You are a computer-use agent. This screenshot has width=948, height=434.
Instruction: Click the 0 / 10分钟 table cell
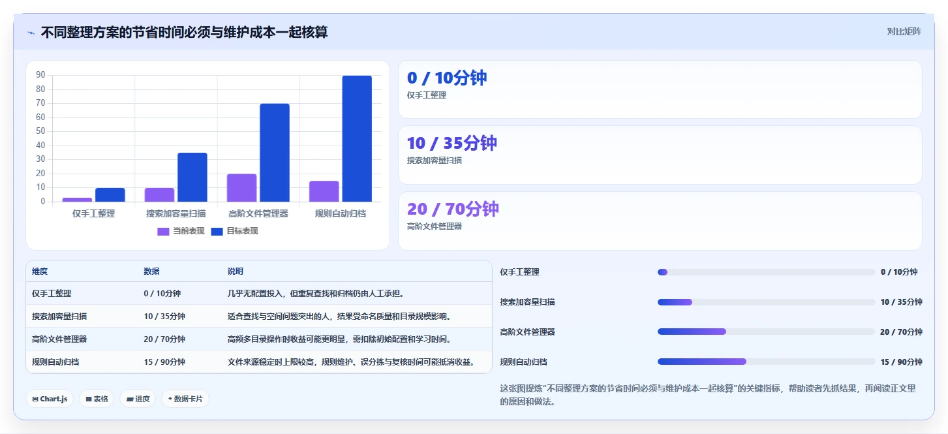point(162,294)
